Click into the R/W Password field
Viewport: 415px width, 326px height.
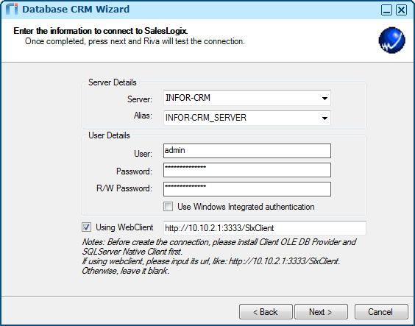coord(247,189)
